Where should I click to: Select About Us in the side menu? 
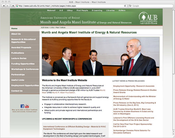pyautogui.click(x=16, y=34)
